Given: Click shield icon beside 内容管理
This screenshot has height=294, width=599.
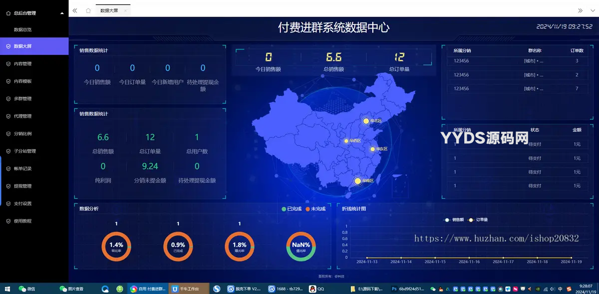Looking at the screenshot, I should [8, 64].
